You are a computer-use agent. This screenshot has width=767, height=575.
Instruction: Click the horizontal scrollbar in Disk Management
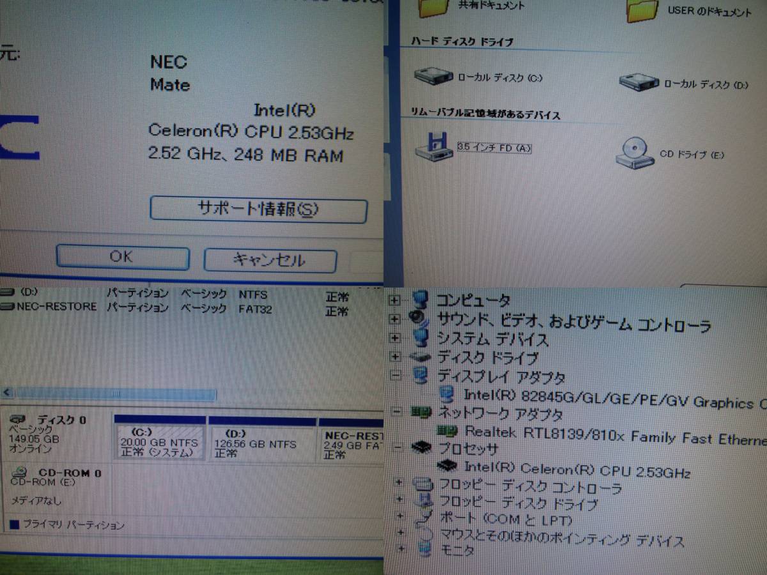[x=115, y=394]
